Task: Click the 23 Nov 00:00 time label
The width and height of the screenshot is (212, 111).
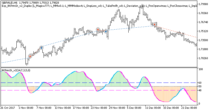Action: 99,108
